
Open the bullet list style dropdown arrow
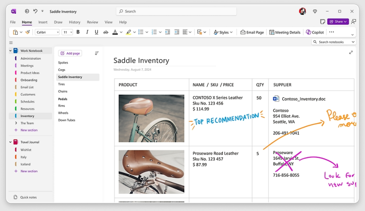click(147, 32)
